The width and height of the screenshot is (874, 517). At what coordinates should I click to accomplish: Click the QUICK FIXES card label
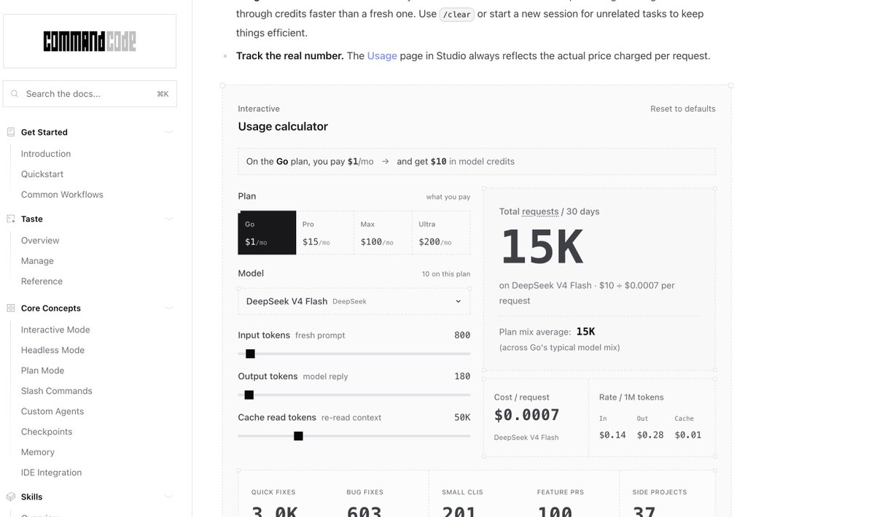point(273,492)
